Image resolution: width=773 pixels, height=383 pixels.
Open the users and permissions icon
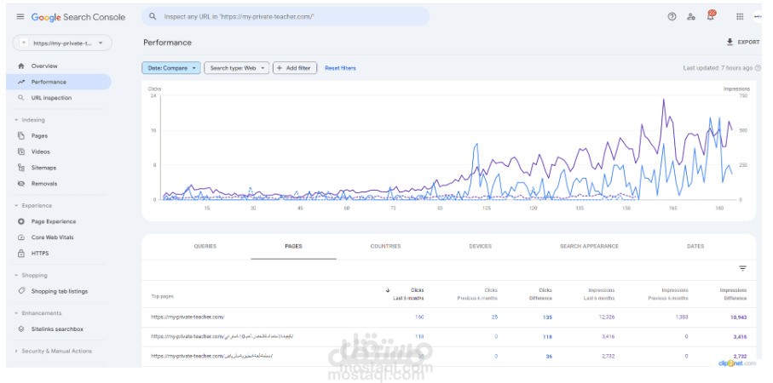(691, 16)
